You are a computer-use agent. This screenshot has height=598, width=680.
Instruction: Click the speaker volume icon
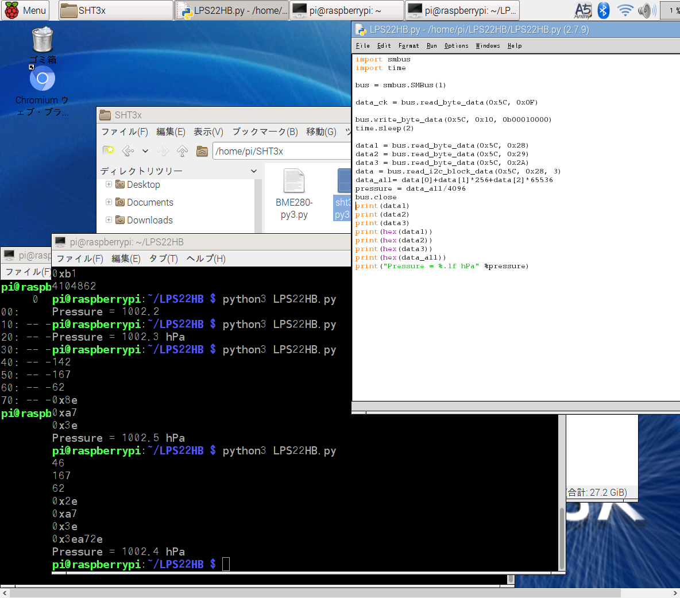coord(647,10)
